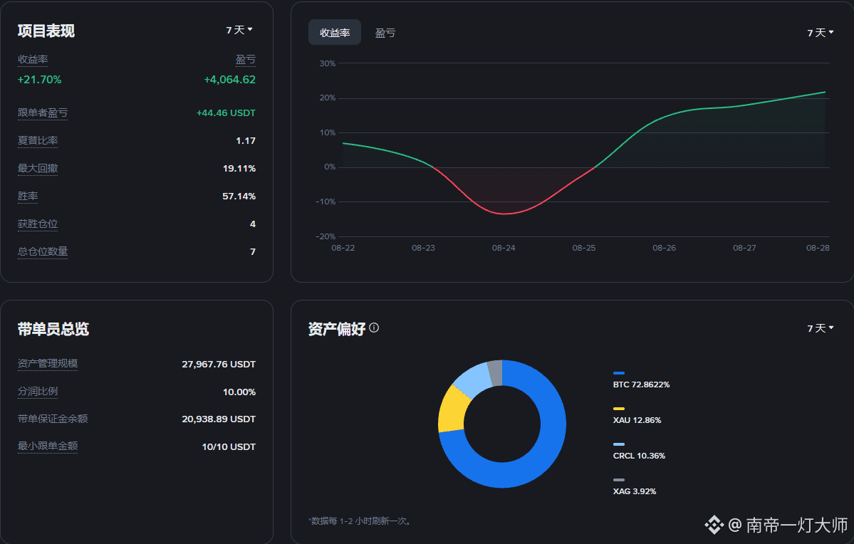
Task: Click the 19.11% drawdown value
Action: (239, 168)
